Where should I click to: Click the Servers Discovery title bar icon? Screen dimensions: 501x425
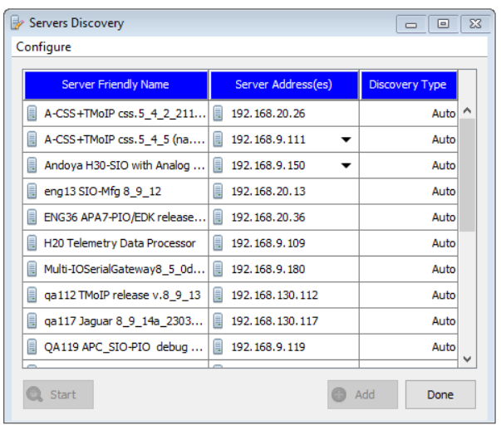(x=17, y=22)
